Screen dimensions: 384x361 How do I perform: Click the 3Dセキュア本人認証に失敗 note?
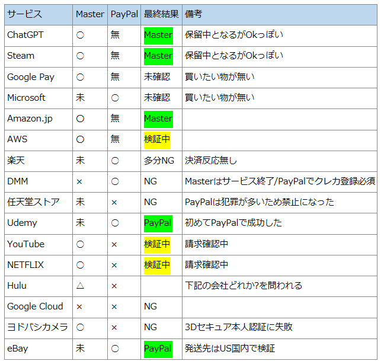[239, 327]
